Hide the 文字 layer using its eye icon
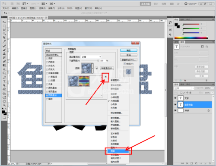 [175, 98]
